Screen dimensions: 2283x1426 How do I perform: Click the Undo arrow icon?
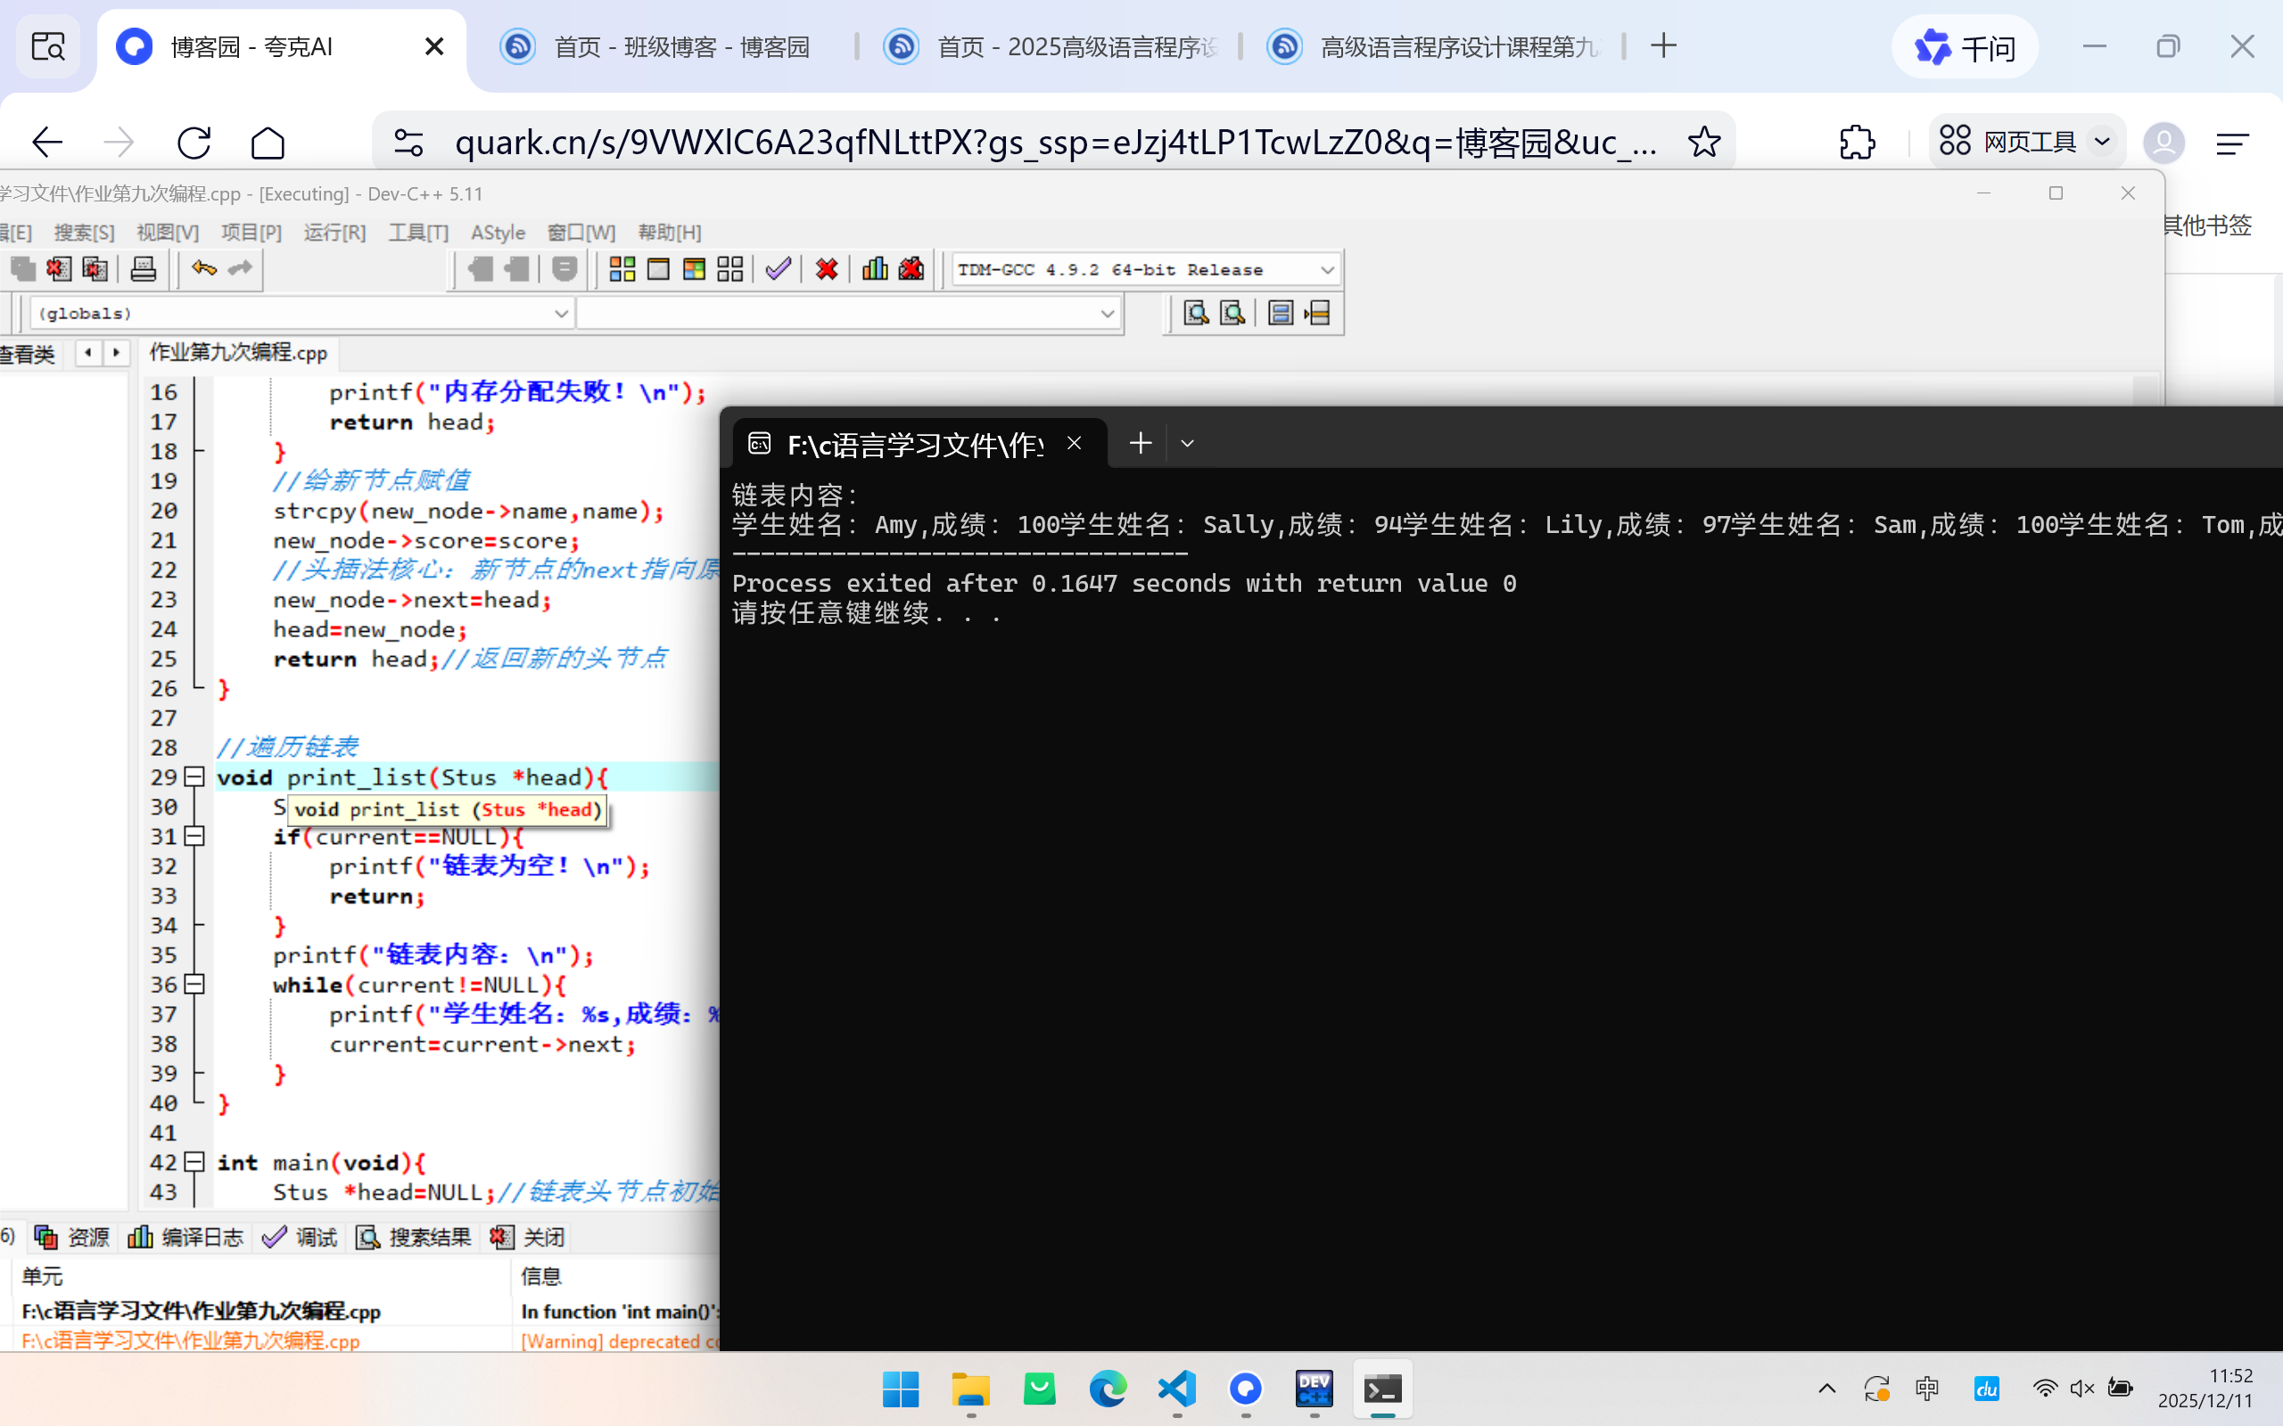pyautogui.click(x=203, y=269)
